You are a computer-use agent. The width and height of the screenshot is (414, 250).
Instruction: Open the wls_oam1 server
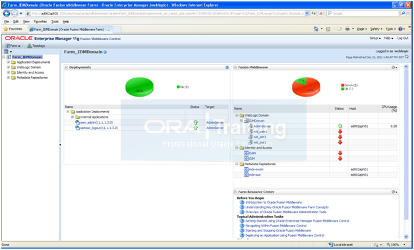(x=260, y=132)
